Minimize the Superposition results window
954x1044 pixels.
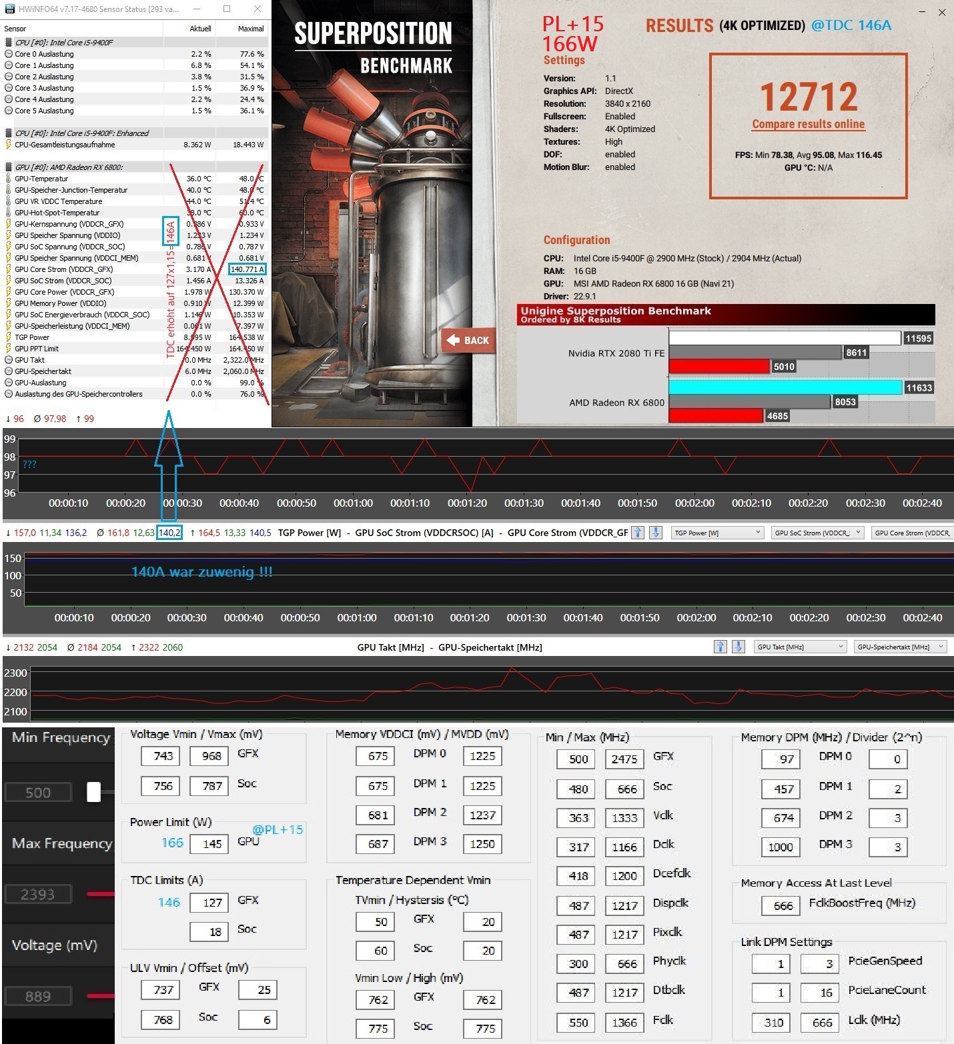coord(923,12)
